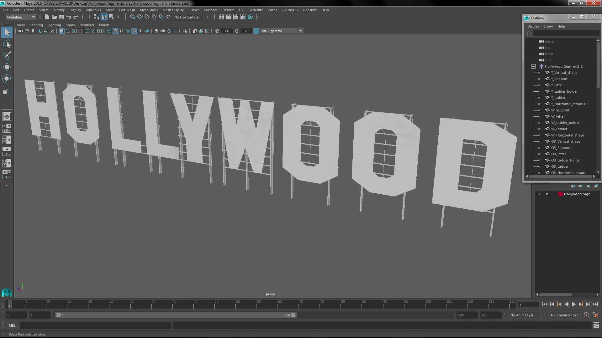This screenshot has width=602, height=338.
Task: Redo the last action
Action: pyautogui.click(x=76, y=17)
